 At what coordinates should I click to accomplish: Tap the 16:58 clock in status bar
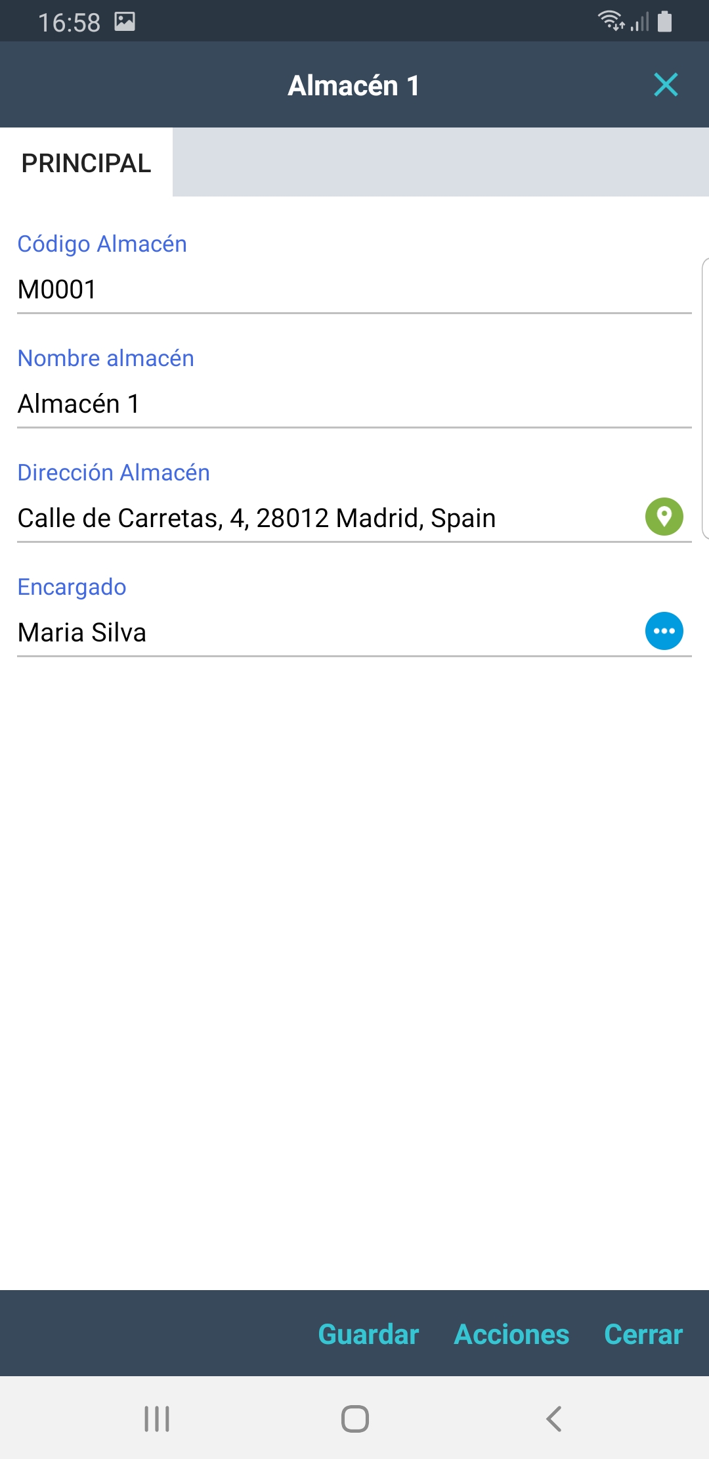[x=69, y=22]
